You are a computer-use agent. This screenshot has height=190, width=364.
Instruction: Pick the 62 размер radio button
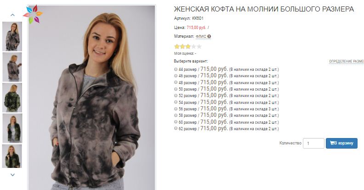176,128
